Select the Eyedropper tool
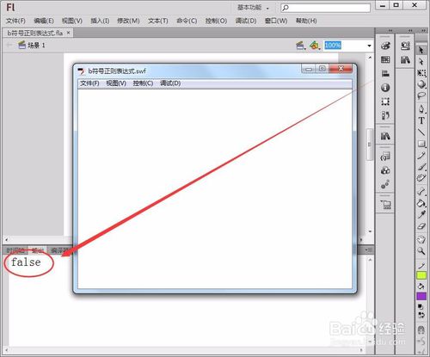 pos(421,214)
